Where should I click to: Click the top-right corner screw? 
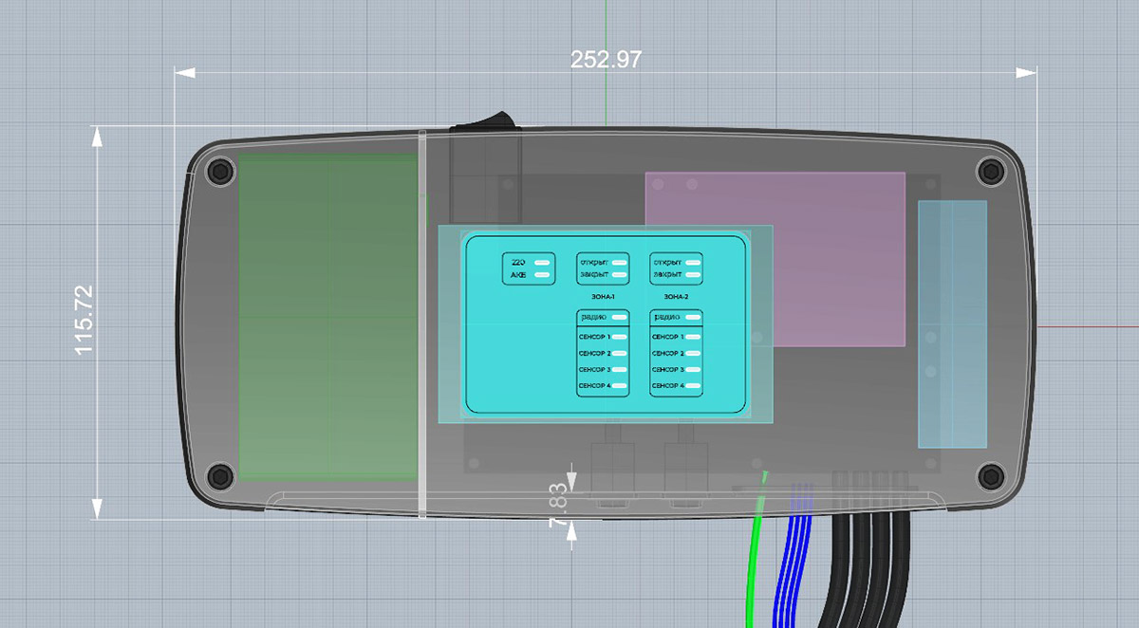(991, 172)
